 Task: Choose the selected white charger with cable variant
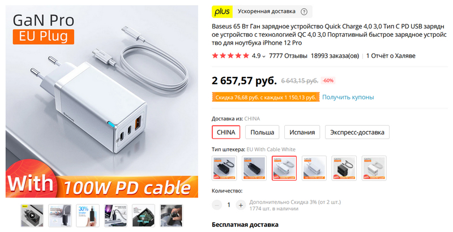pos(284,168)
